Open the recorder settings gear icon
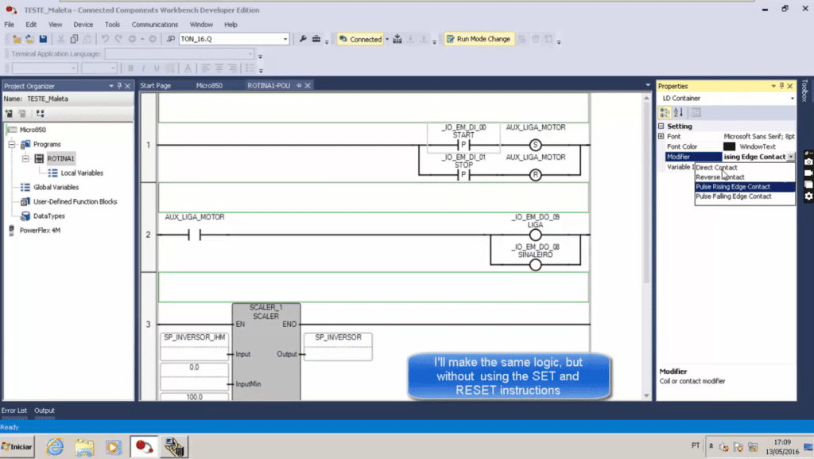 click(x=808, y=196)
